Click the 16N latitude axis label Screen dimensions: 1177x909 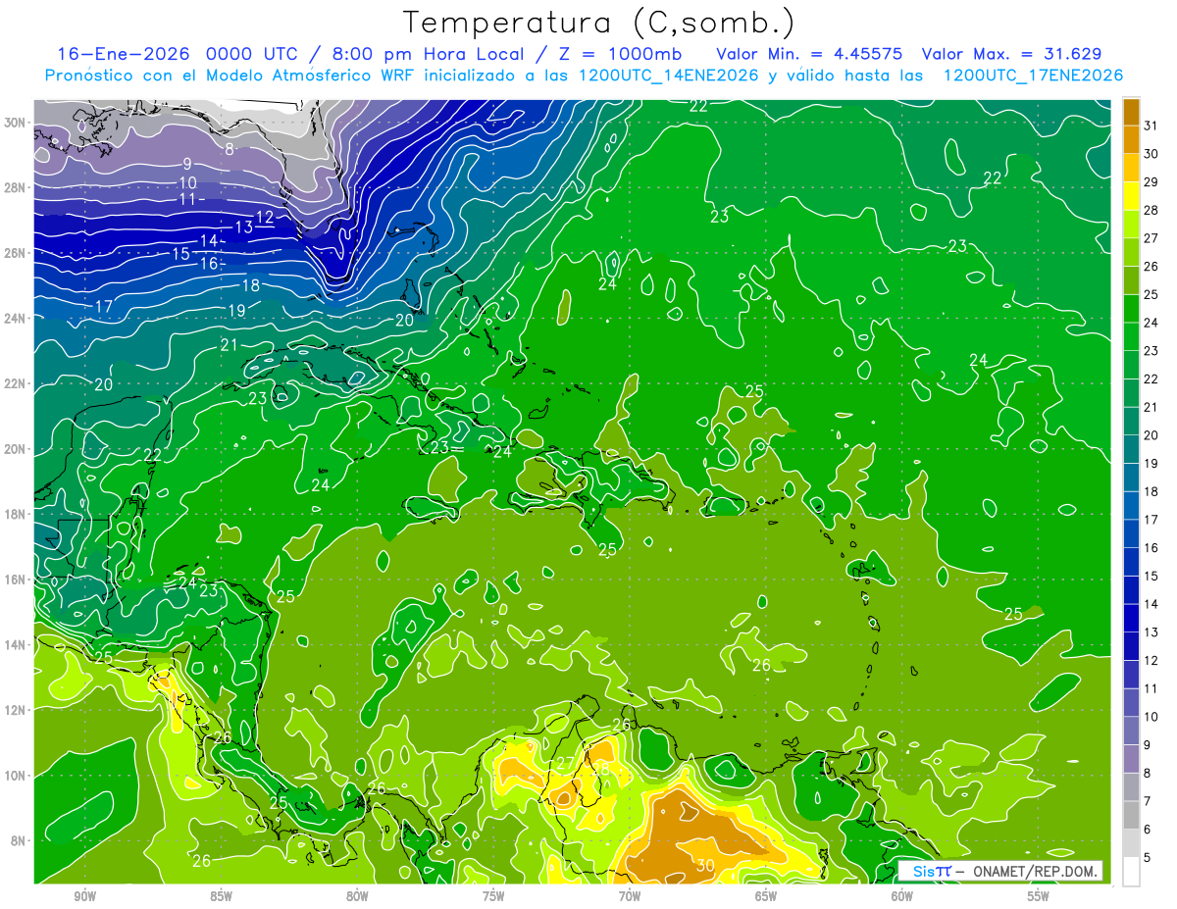tap(17, 580)
